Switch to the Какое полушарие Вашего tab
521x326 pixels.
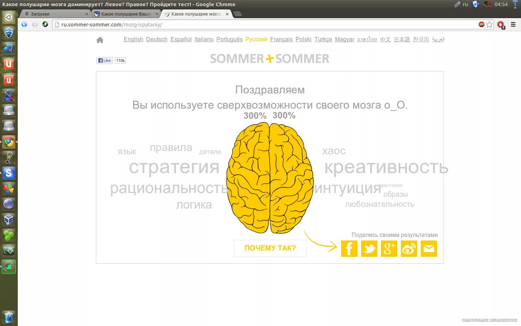click(x=126, y=14)
